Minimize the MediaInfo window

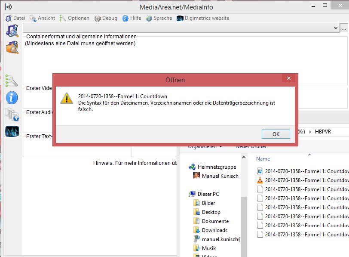(x=313, y=6)
